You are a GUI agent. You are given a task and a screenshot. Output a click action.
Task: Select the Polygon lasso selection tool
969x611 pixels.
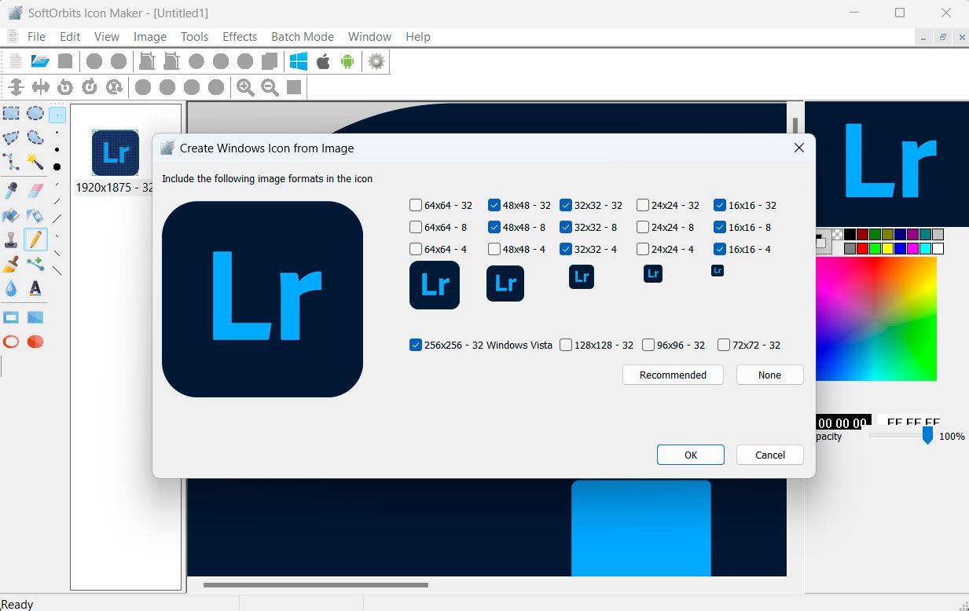coord(11,137)
